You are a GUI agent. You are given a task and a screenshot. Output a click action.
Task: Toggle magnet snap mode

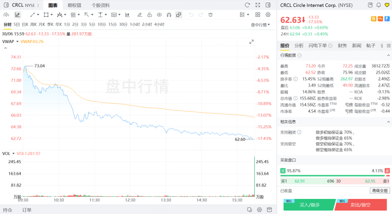tap(169, 15)
